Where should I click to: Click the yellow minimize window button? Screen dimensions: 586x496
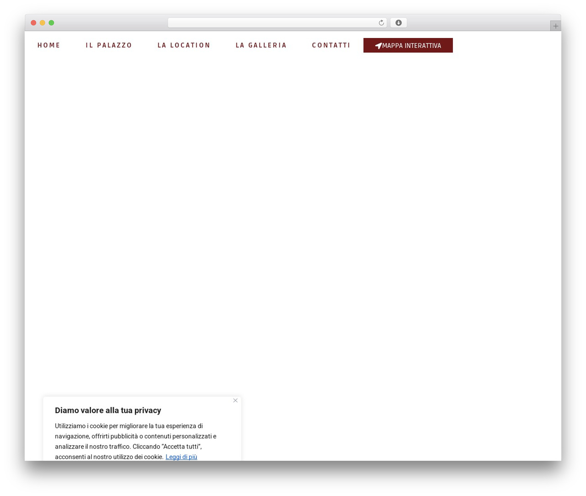[x=42, y=23]
